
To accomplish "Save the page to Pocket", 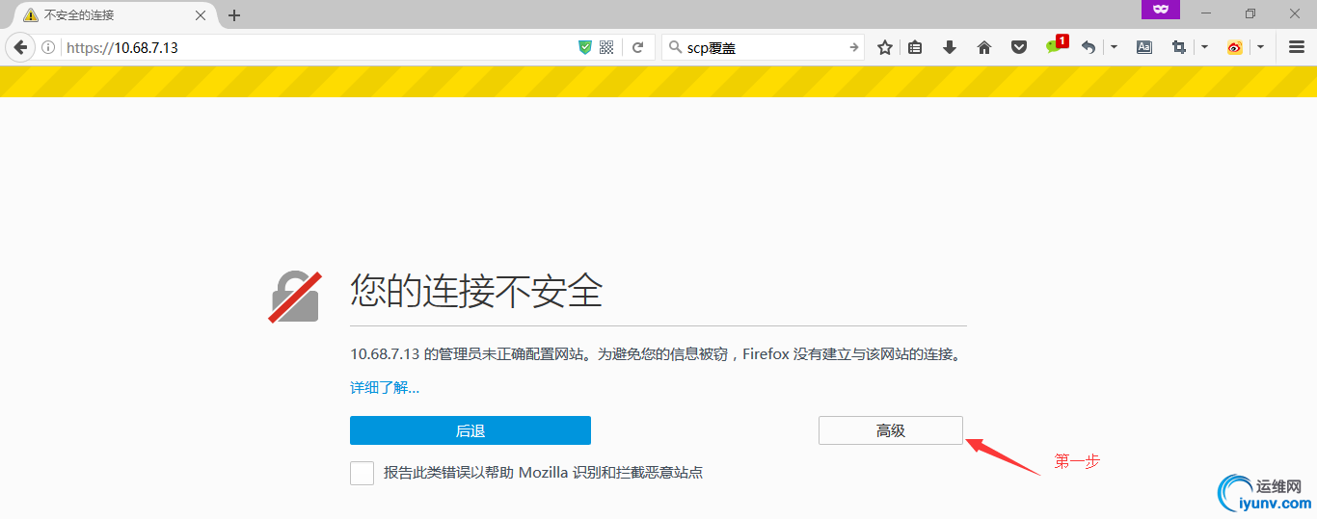I will point(1018,47).
